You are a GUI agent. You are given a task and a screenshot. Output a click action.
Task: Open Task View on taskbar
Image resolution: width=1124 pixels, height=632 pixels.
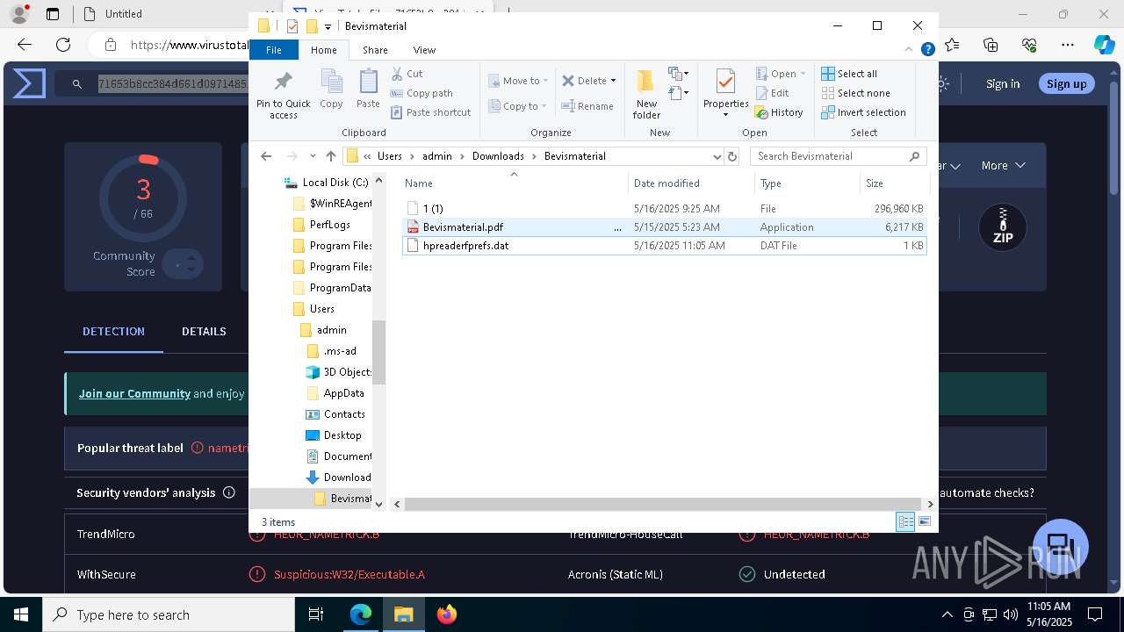(x=316, y=614)
